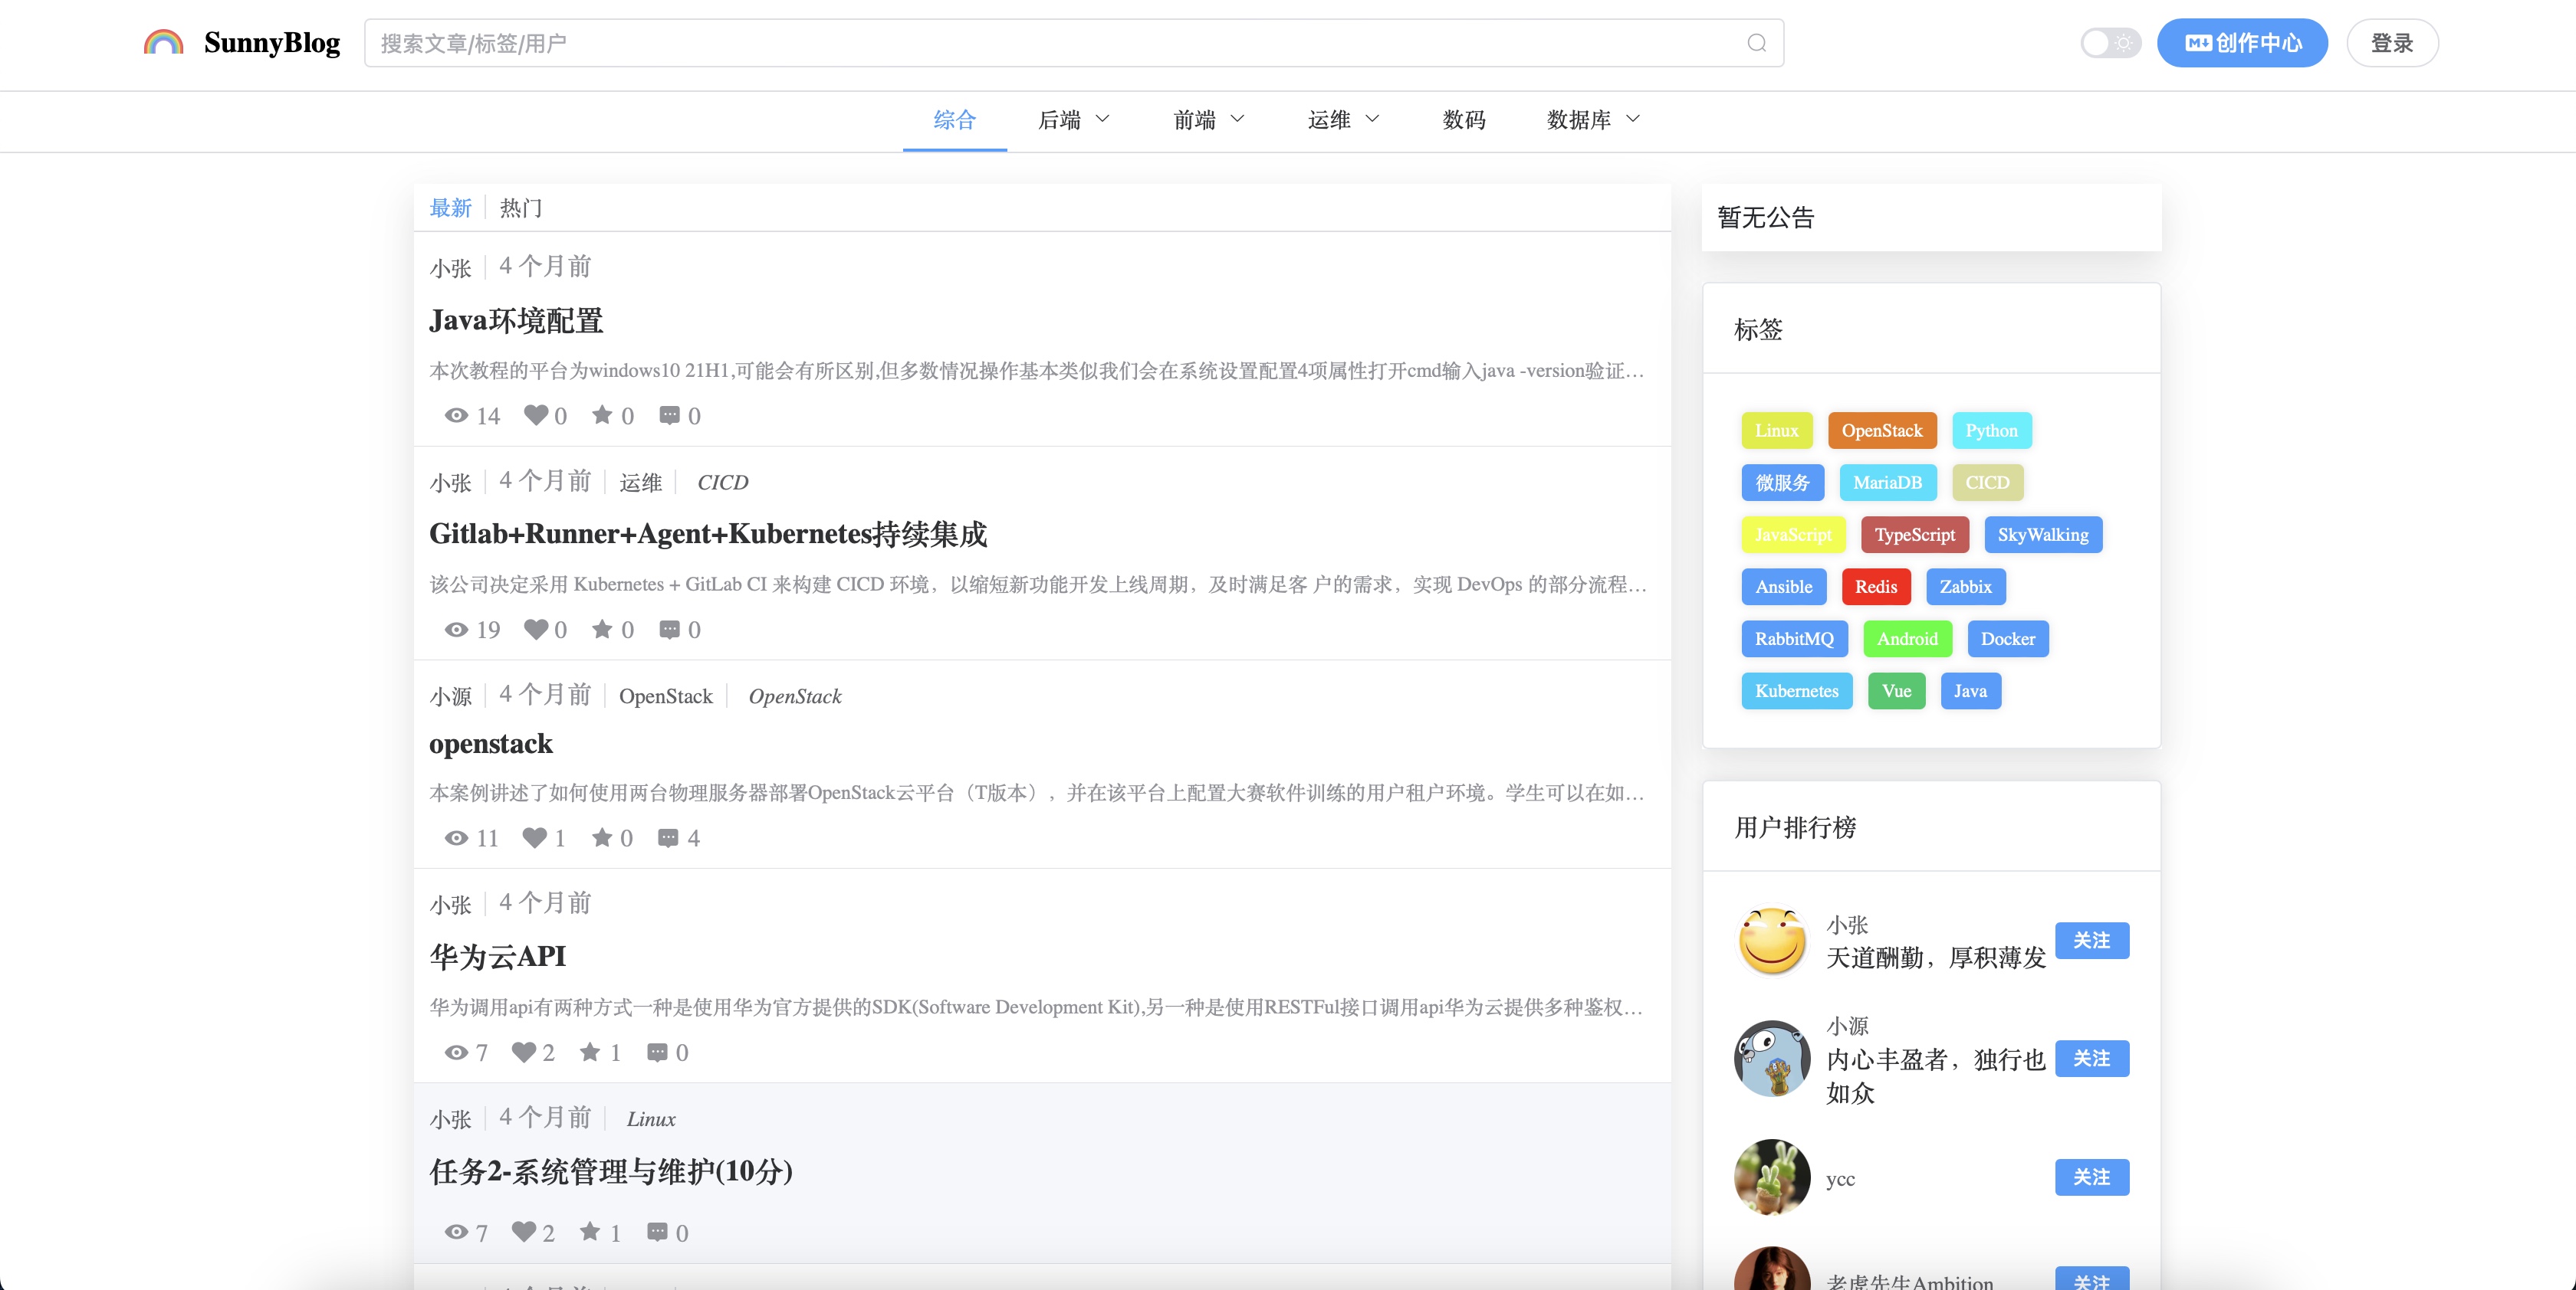2576x1290 pixels.
Task: Expand the 前端 dropdown menu
Action: [x=1208, y=120]
